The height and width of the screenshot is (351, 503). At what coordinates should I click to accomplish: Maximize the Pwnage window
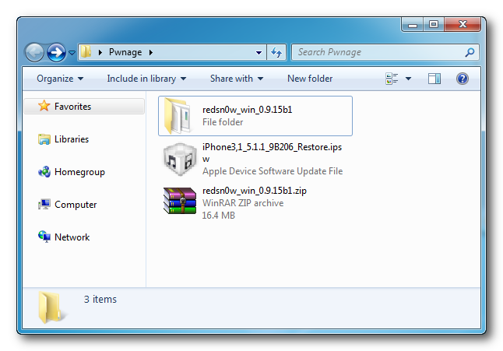[x=434, y=24]
